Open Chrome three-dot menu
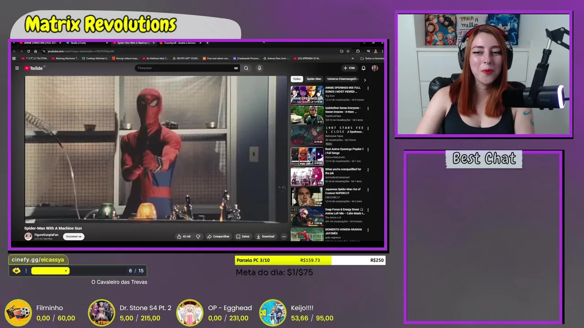The height and width of the screenshot is (328, 584). tap(381, 51)
